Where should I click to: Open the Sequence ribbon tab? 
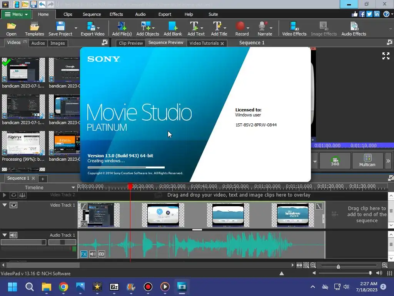(x=92, y=14)
